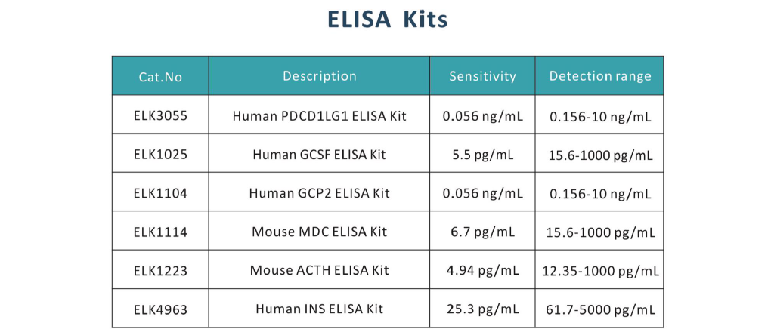
Task: Select the Cat.No column header
Action: coord(160,77)
